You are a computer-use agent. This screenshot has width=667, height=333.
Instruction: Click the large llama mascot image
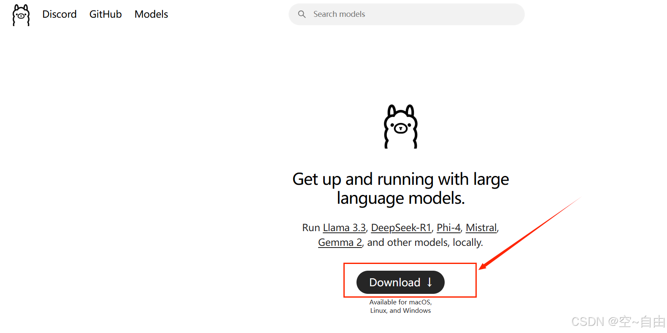click(400, 126)
